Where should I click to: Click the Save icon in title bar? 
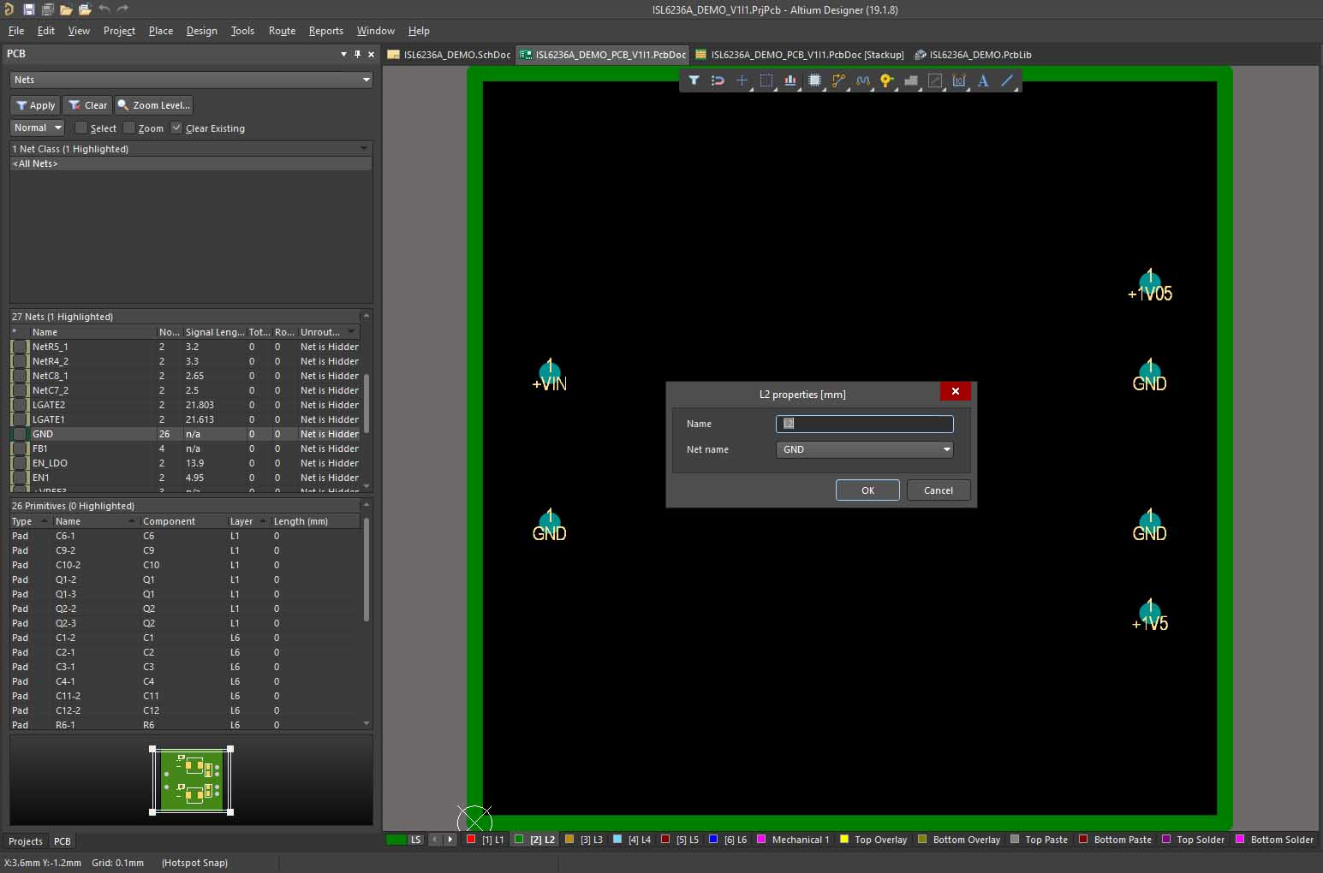pos(28,9)
